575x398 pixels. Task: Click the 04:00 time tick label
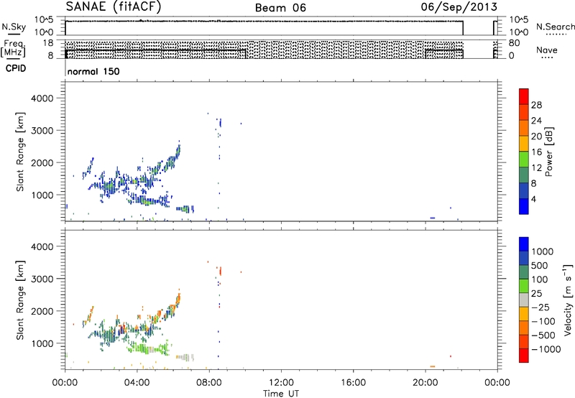click(x=137, y=383)
